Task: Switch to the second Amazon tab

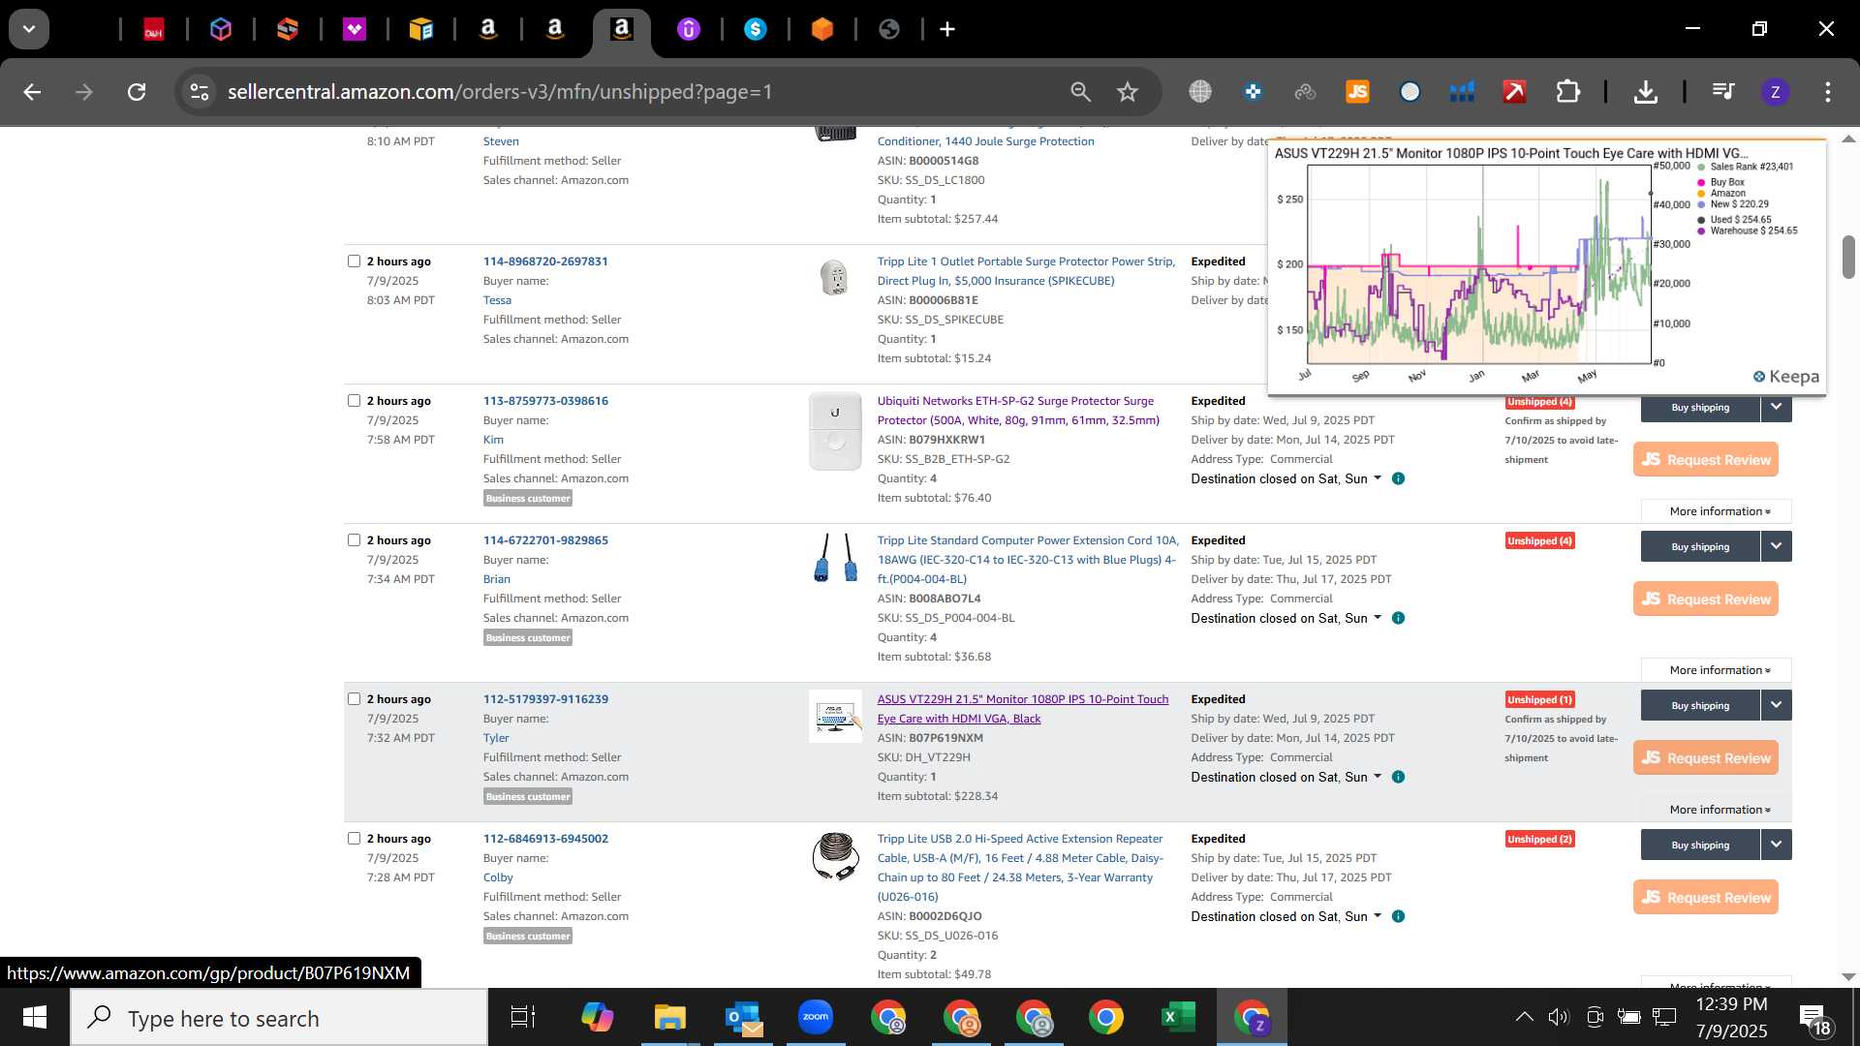Action: point(555,30)
